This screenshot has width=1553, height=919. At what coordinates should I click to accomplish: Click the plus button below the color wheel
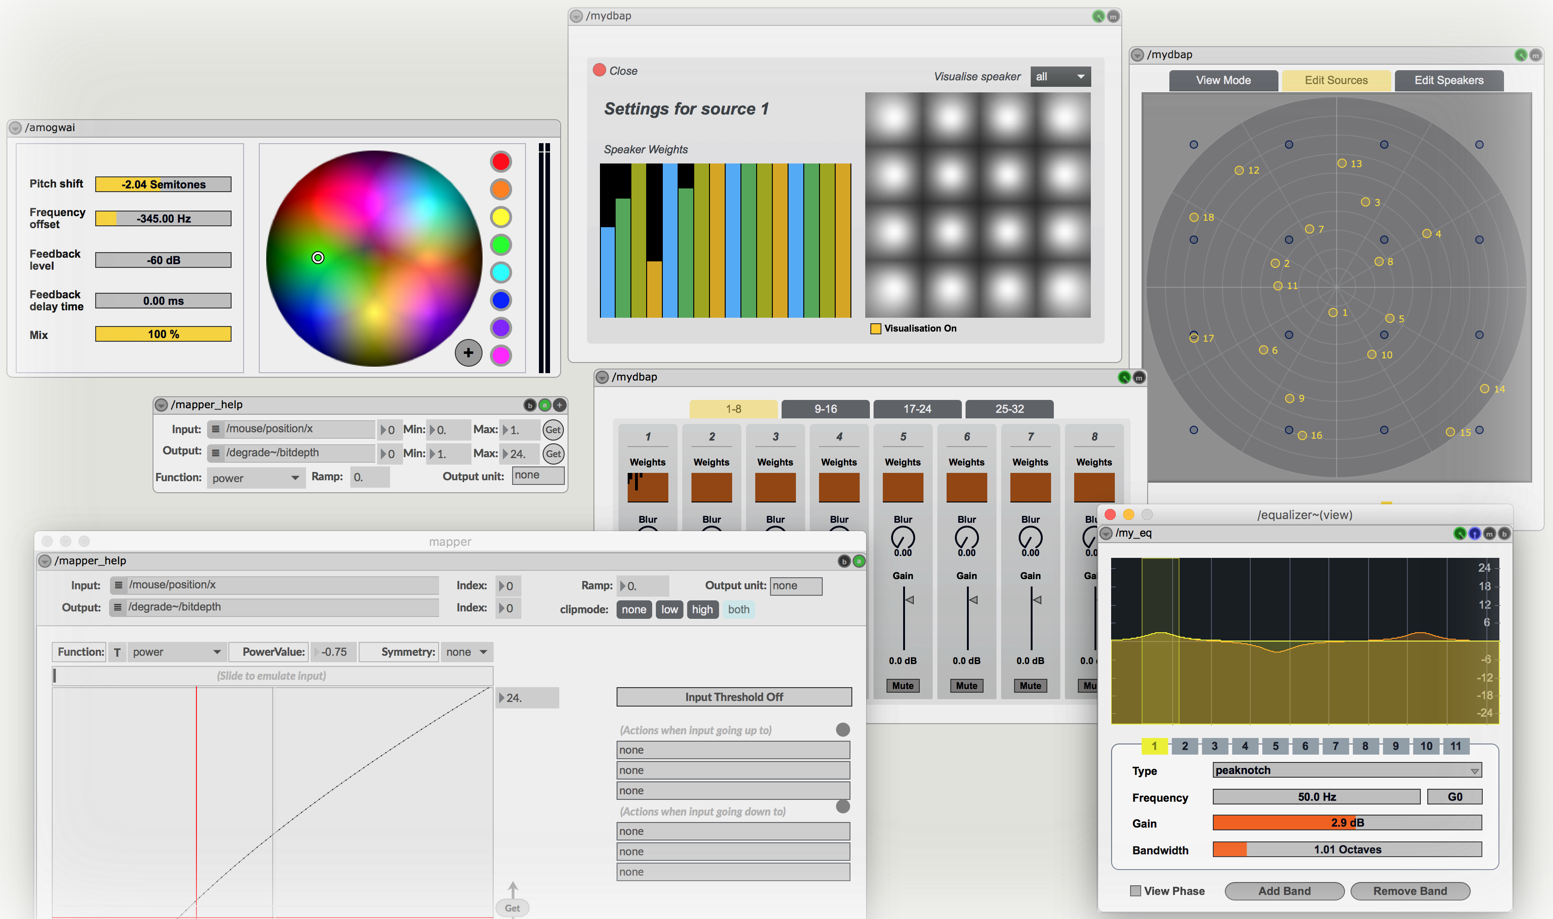(x=468, y=353)
